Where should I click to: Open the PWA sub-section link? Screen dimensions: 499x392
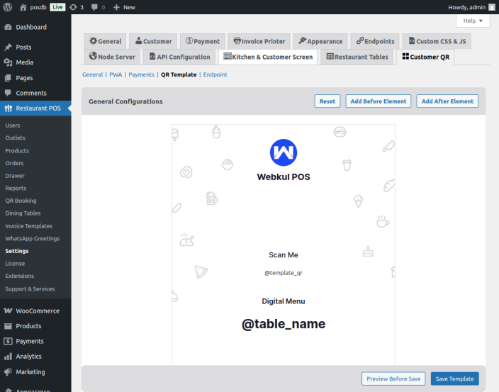pyautogui.click(x=116, y=74)
